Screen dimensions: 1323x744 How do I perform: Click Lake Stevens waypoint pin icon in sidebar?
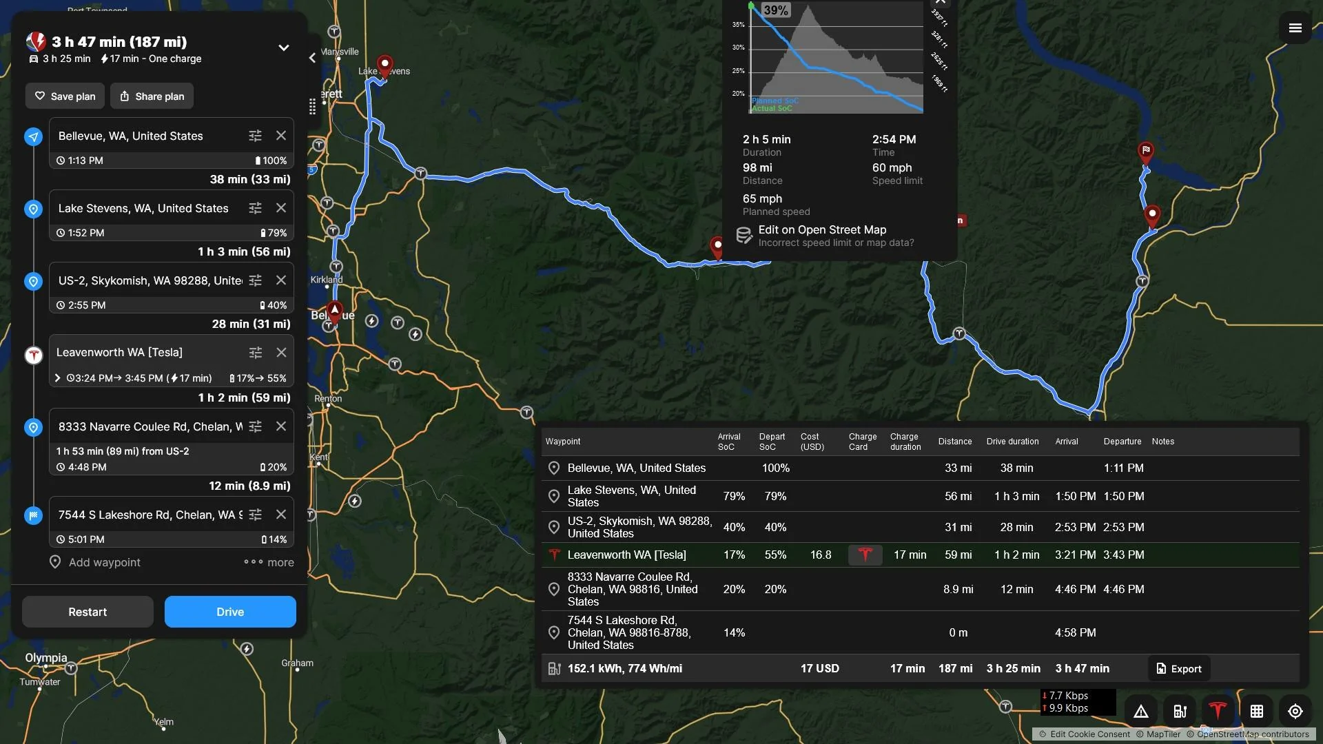33,209
